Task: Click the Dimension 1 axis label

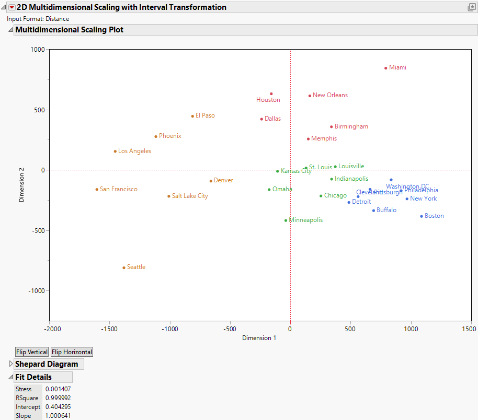Action: click(x=259, y=338)
